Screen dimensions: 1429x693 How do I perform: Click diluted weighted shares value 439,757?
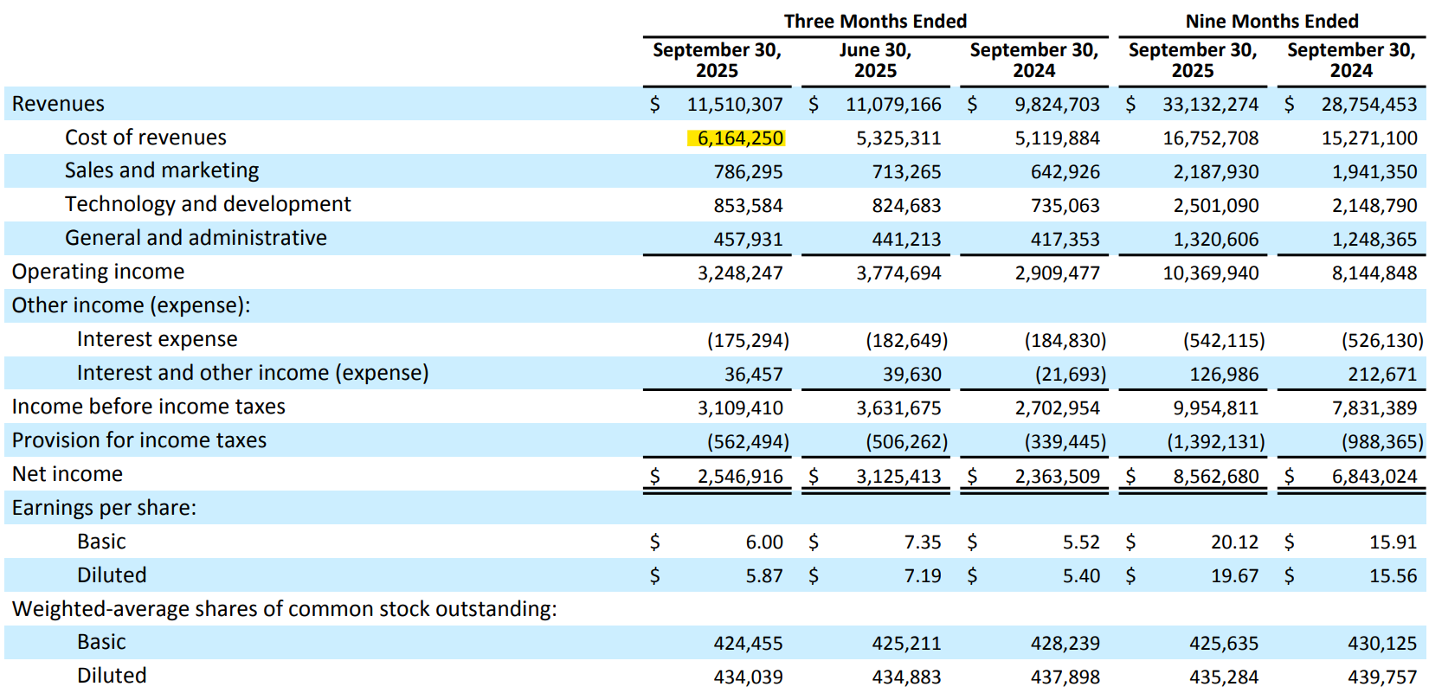[1382, 677]
